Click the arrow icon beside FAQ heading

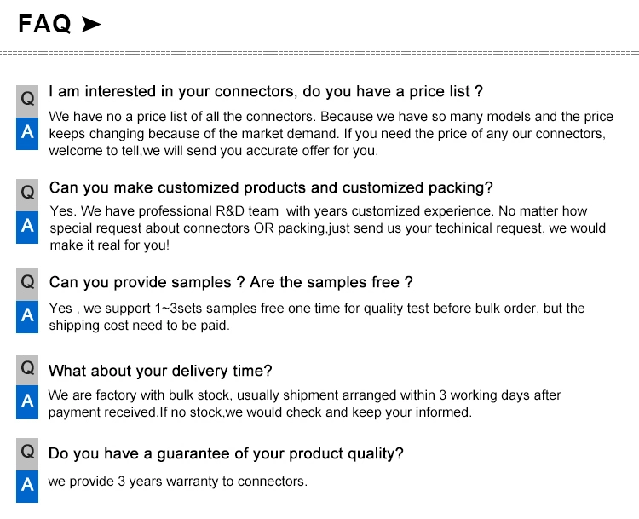(x=91, y=24)
